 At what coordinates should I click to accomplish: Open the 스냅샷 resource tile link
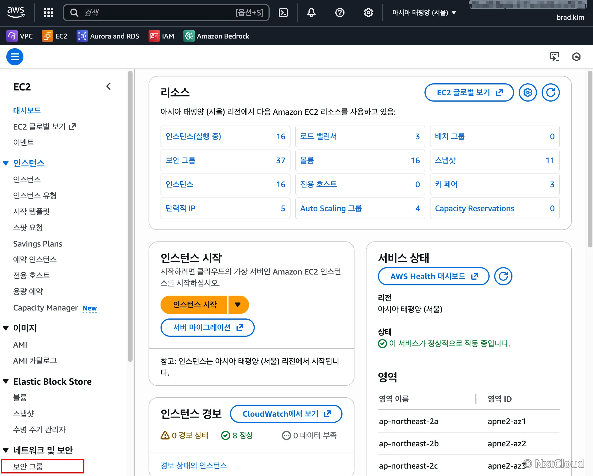[446, 160]
